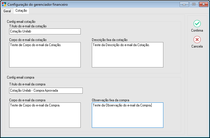
Task: Click the green Confirma checkmark icon
Action: click(x=197, y=24)
